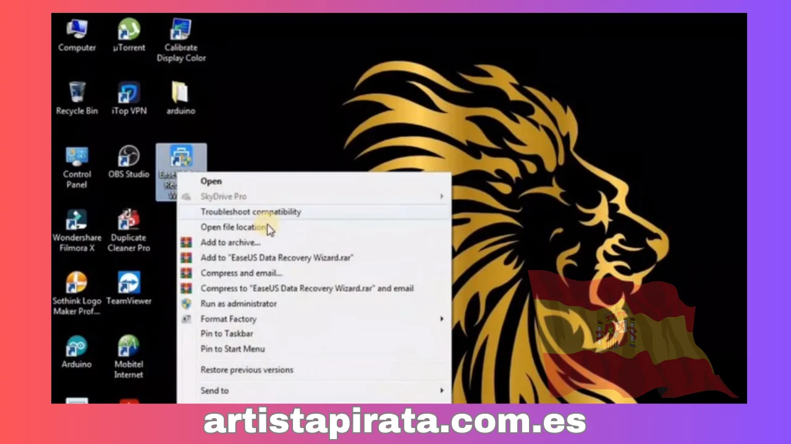Click shield icon beside Run as administrator
This screenshot has width=791, height=444.
tap(186, 303)
